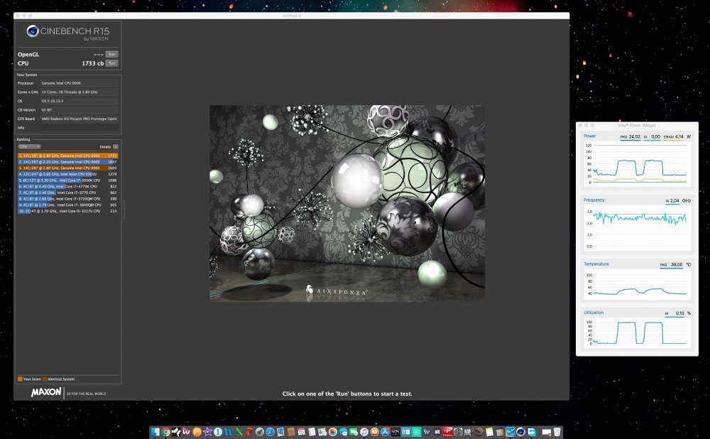Click the Frequency graph in Intel Power Gadget
The height and width of the screenshot is (439, 710).
[x=637, y=228]
